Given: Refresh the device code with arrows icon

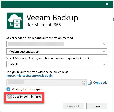Looking at the screenshot, I should click(x=83, y=83).
